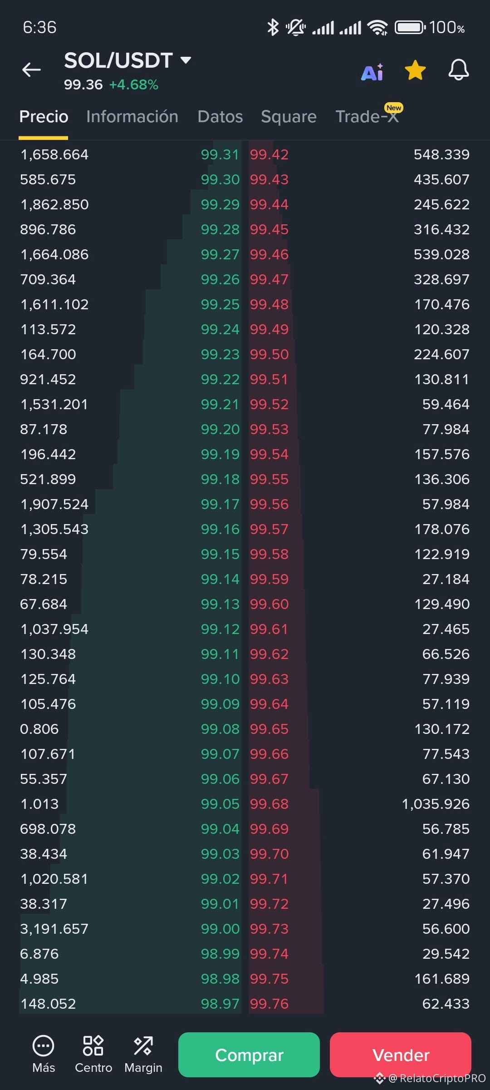The width and height of the screenshot is (490, 1090).
Task: Open price alerts bell icon
Action: coord(459,70)
